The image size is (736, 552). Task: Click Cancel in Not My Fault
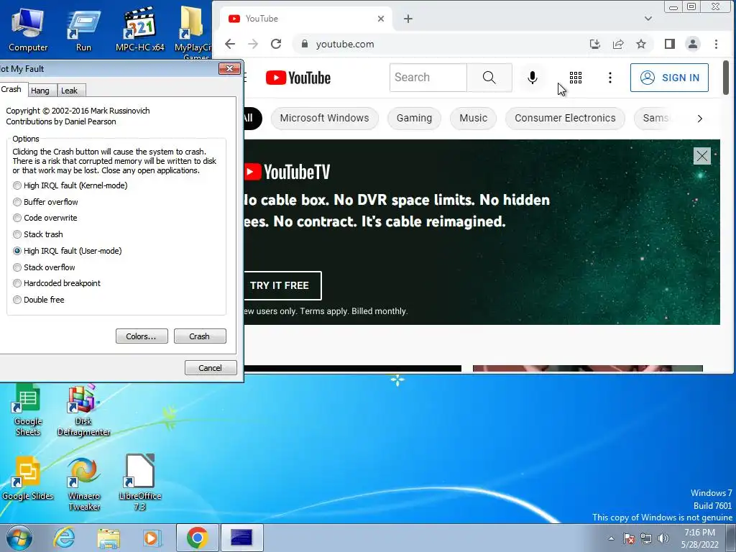point(211,367)
